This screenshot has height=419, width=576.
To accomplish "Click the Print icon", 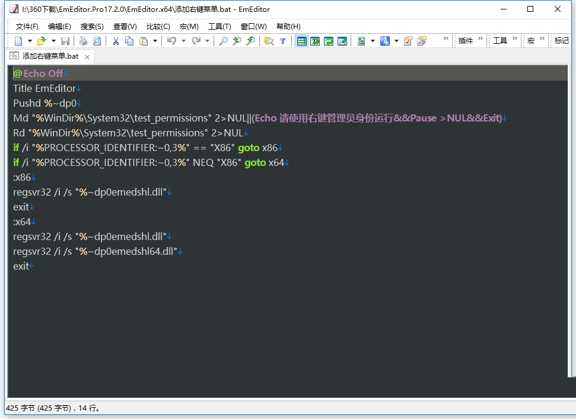I will pos(83,41).
